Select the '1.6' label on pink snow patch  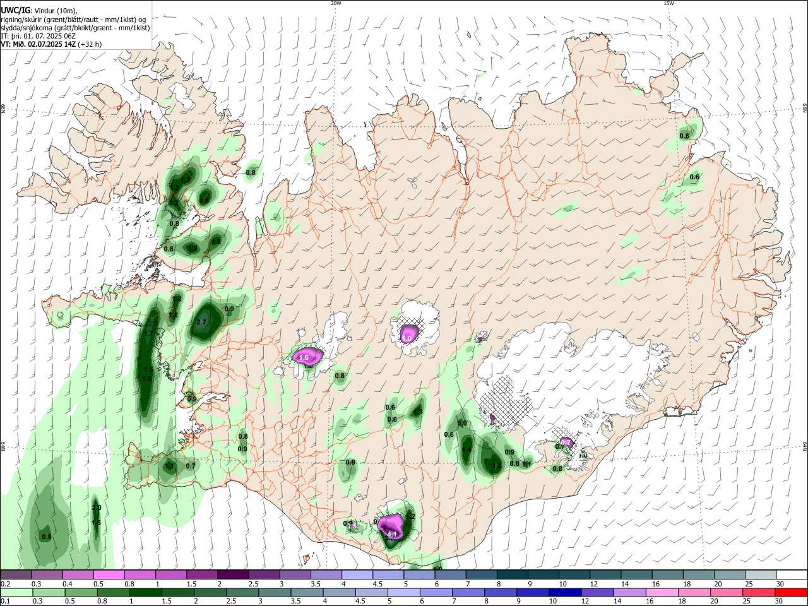(x=303, y=357)
